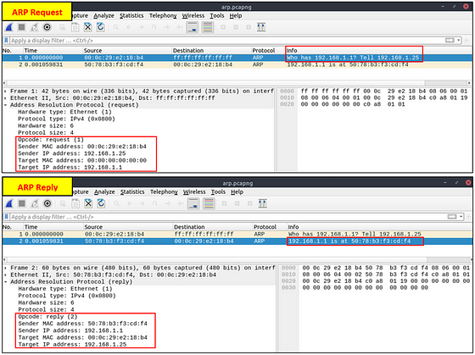Capture options icon in ARP Reply window

tap(47, 203)
